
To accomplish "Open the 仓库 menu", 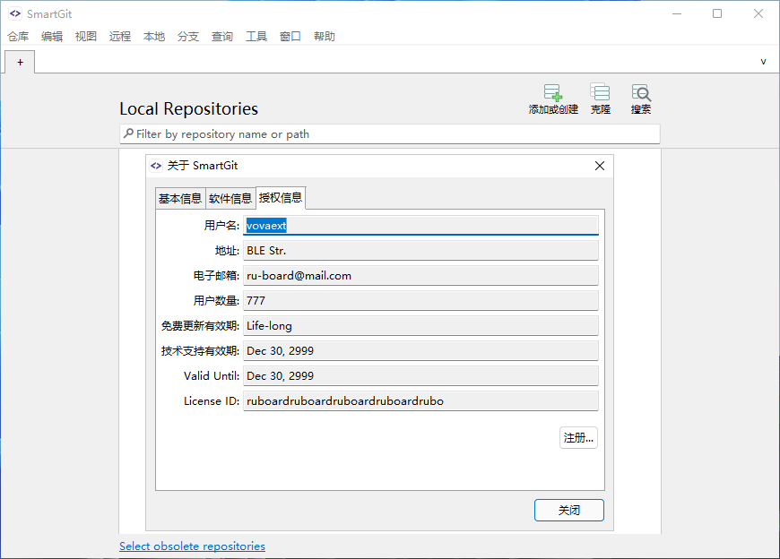I will click(x=18, y=37).
